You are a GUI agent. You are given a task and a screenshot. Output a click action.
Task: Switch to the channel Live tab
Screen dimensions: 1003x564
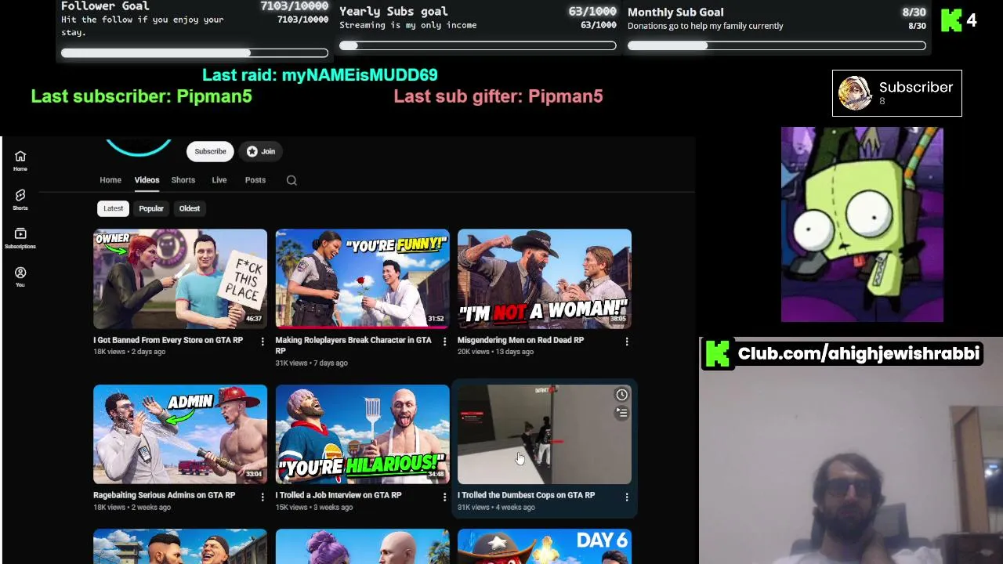click(219, 180)
